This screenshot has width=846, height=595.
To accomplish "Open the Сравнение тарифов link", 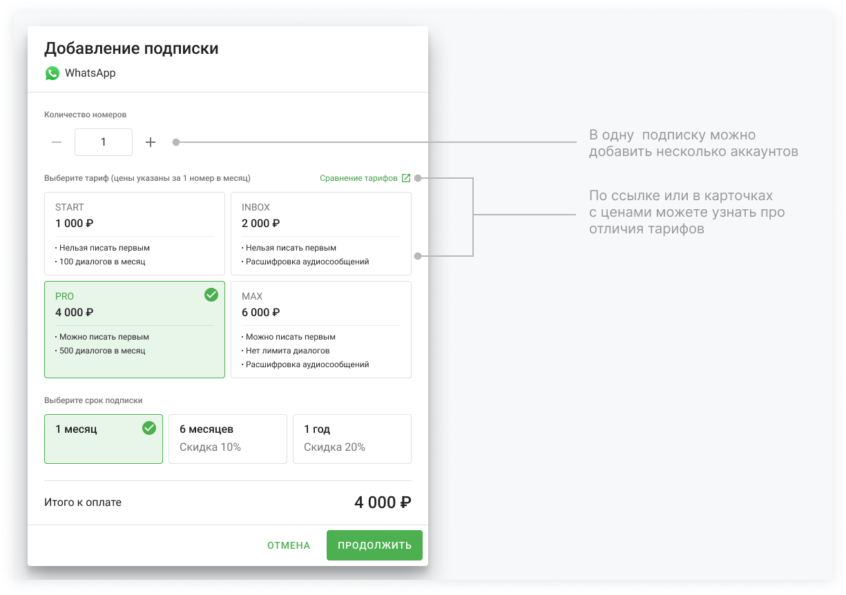I will point(358,178).
